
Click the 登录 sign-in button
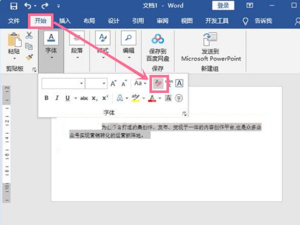pyautogui.click(x=223, y=5)
